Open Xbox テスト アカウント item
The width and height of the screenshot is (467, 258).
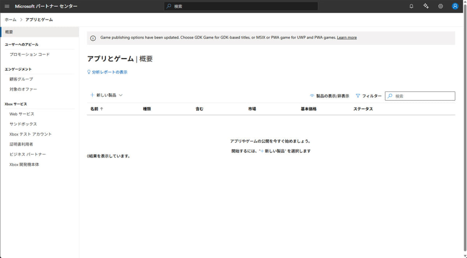pos(30,134)
